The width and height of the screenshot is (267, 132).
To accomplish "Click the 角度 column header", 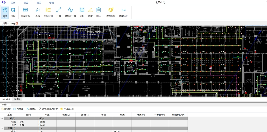I will pyautogui.click(x=122, y=115).
